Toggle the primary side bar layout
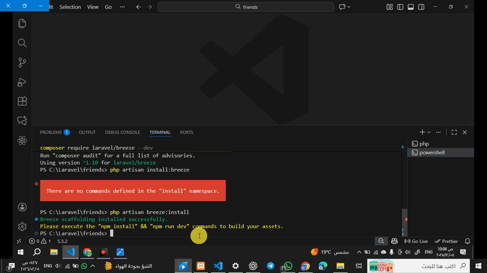This screenshot has width=487, height=273. click(x=400, y=7)
